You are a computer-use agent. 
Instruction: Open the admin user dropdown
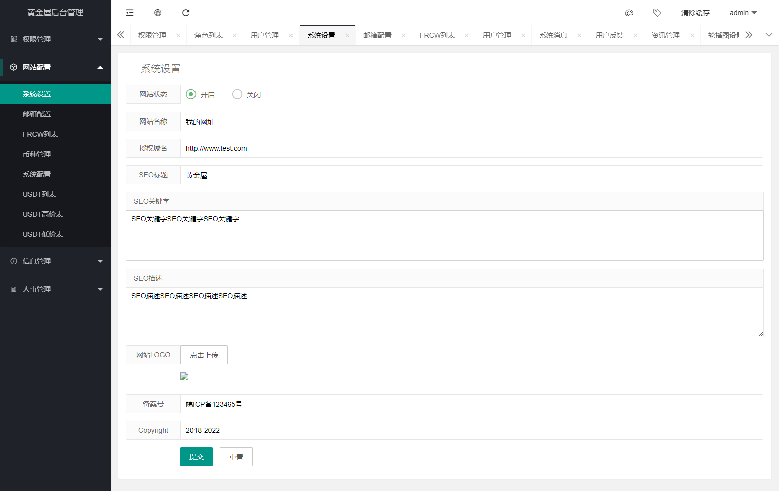[x=743, y=13]
